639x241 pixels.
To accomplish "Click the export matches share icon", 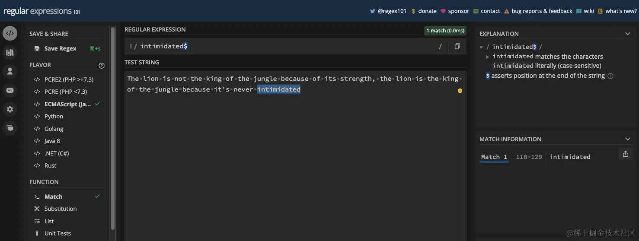I will tap(625, 154).
